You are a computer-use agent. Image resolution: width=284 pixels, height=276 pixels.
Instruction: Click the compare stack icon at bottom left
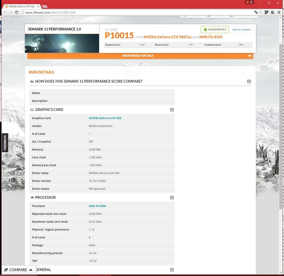[6, 270]
